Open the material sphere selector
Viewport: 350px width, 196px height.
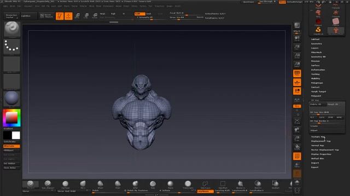[11, 99]
